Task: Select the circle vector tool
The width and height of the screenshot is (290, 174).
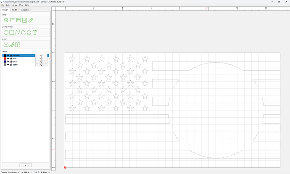Action: [x=6, y=32]
